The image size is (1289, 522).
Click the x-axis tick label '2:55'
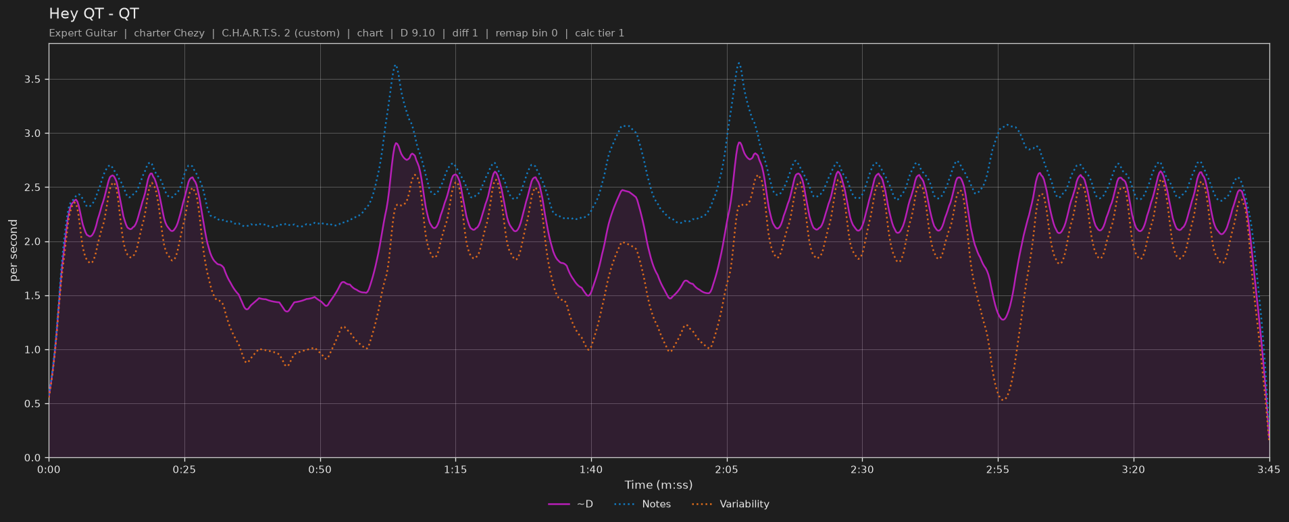pos(998,470)
